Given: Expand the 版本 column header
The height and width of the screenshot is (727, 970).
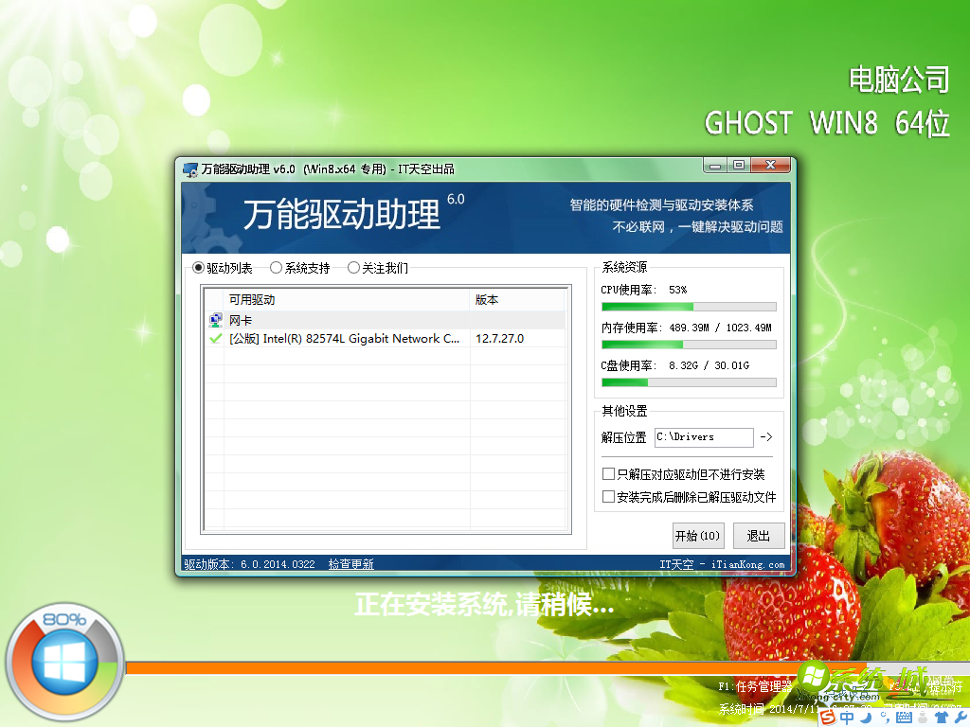Looking at the screenshot, I should 489,298.
